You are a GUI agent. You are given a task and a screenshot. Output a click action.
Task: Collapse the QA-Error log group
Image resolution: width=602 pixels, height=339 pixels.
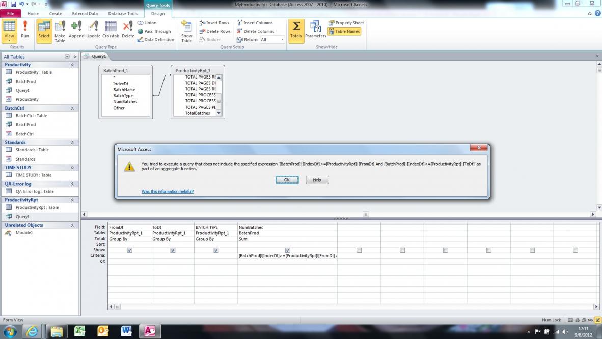(x=72, y=184)
